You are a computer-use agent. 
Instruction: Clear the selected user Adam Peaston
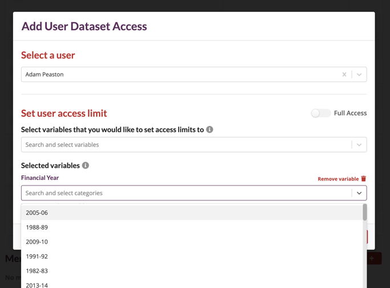click(344, 75)
